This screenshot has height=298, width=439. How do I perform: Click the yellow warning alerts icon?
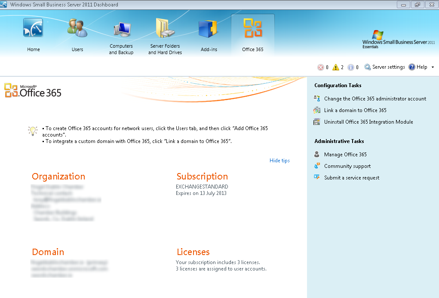pyautogui.click(x=336, y=67)
